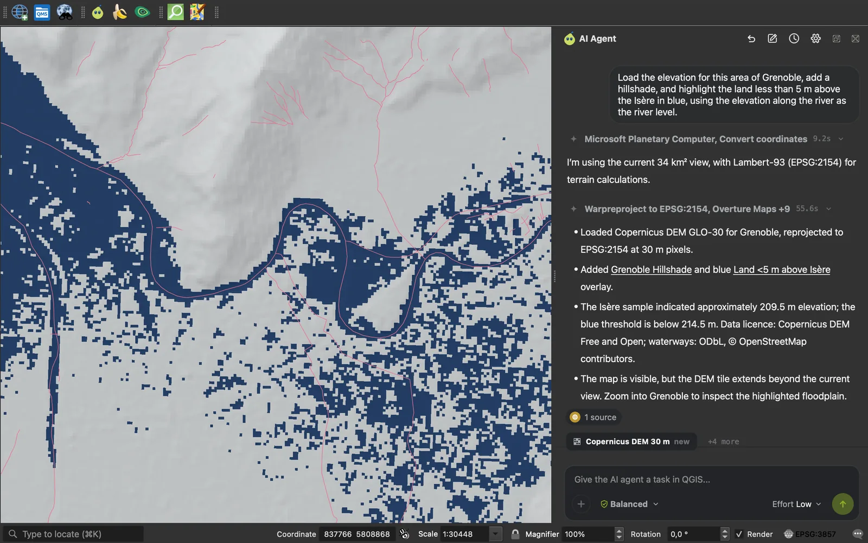This screenshot has height=543, width=868.
Task: Toggle the scale lock padlock
Action: [x=515, y=534]
